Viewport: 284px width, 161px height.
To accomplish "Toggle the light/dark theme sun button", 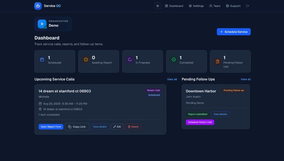I will click(x=158, y=6).
